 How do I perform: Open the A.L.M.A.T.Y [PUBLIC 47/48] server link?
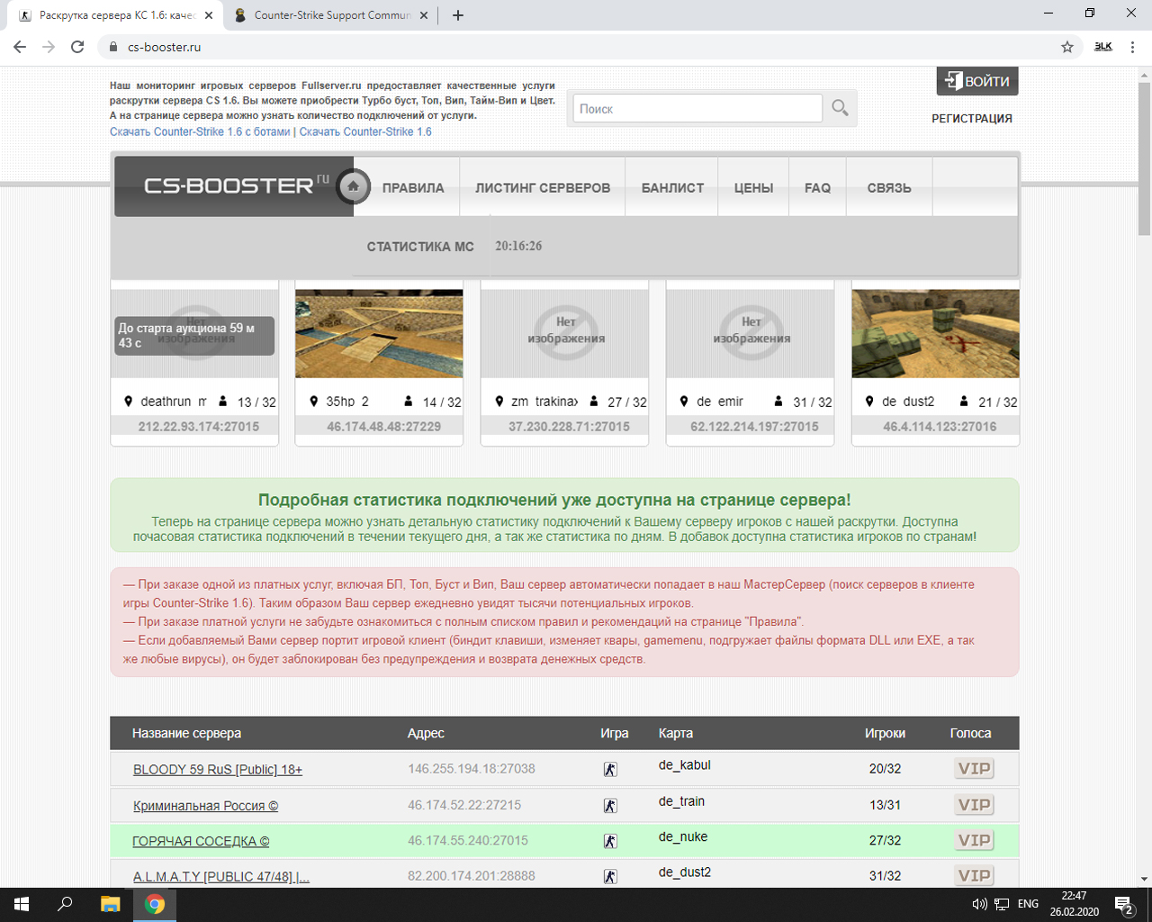point(221,876)
